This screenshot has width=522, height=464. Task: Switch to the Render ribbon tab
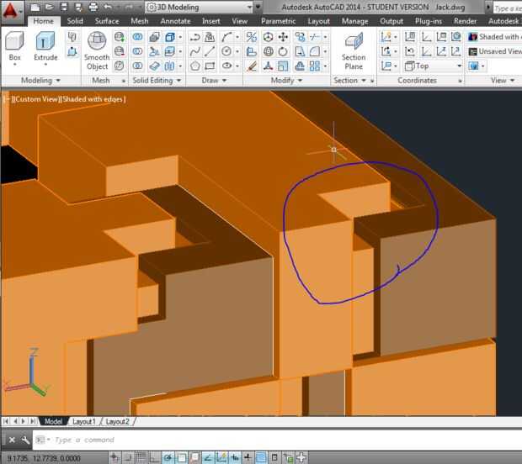tap(465, 21)
